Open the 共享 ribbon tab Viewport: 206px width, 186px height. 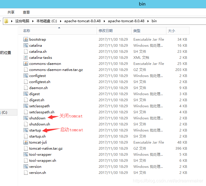point(11,12)
